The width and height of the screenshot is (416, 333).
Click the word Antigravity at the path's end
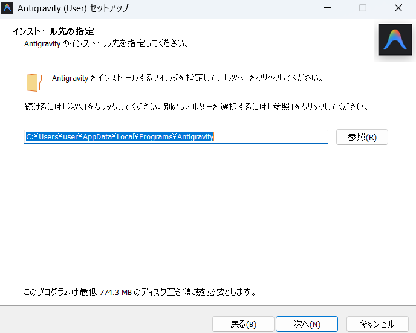[195, 137]
